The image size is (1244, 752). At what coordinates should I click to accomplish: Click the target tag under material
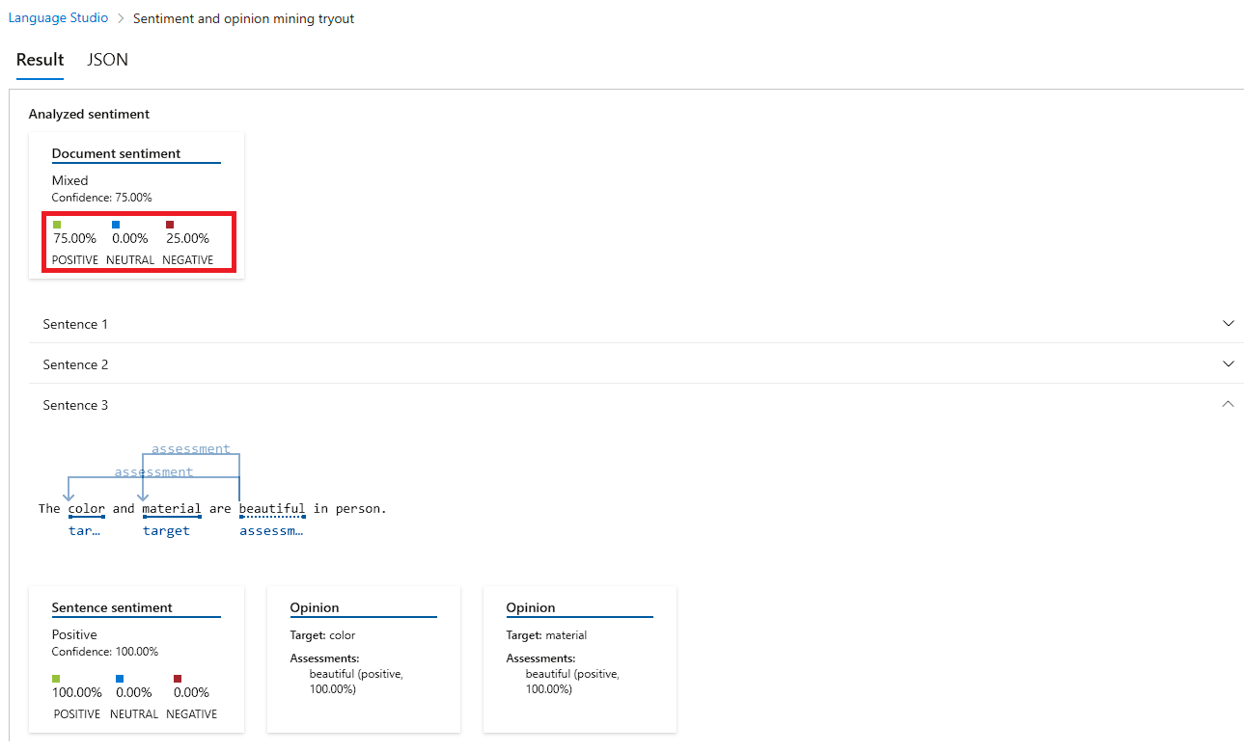[166, 531]
